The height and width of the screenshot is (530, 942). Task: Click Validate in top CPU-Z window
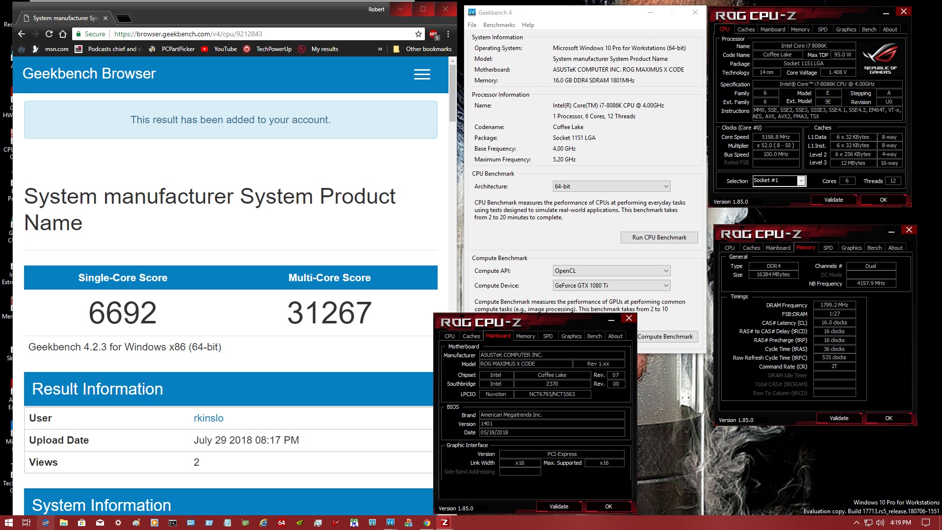click(x=834, y=200)
